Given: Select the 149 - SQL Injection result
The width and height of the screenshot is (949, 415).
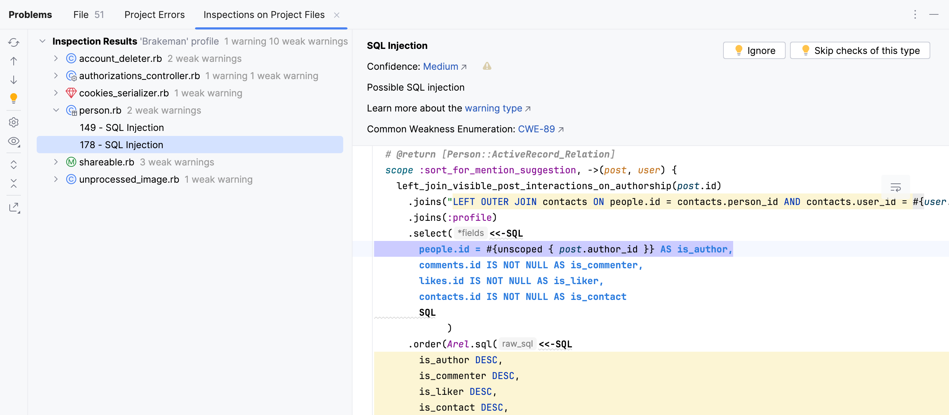Looking at the screenshot, I should point(122,127).
